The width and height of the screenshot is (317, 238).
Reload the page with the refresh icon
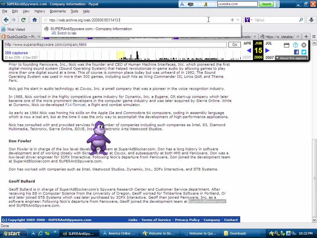[x=24, y=20]
